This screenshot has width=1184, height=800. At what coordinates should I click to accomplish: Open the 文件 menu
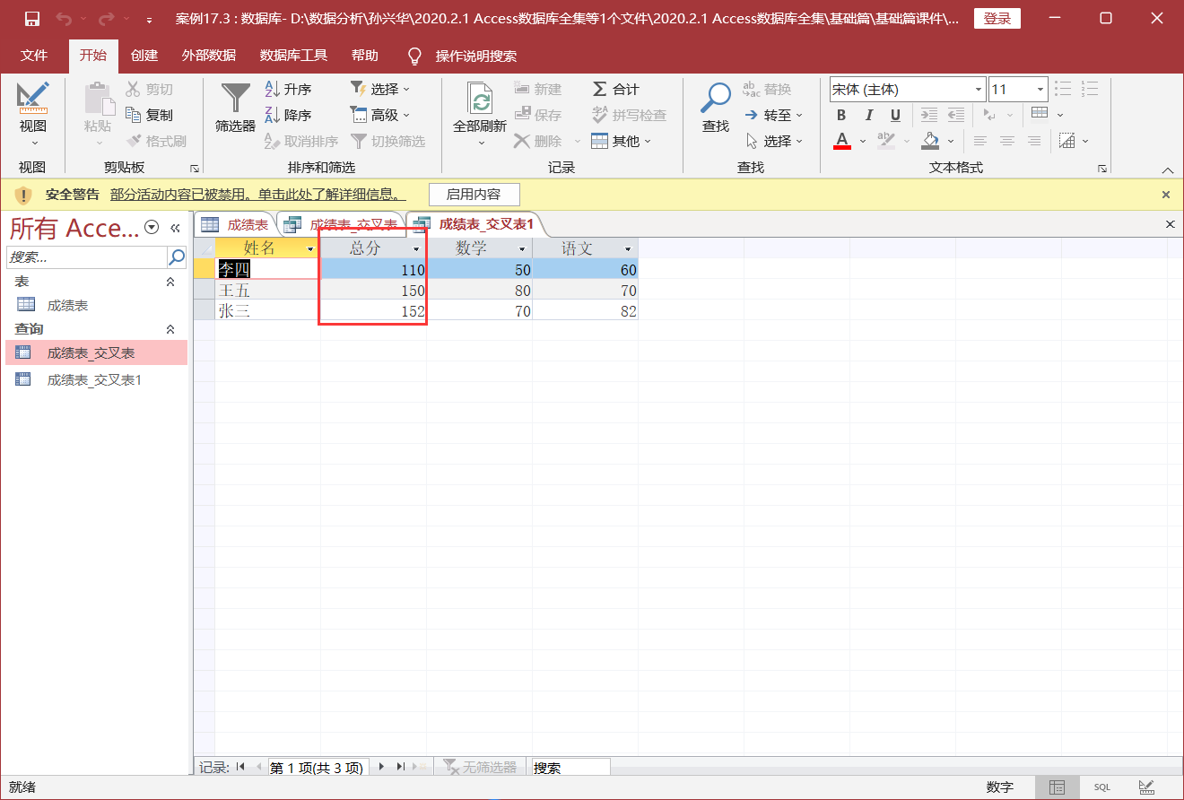point(34,56)
